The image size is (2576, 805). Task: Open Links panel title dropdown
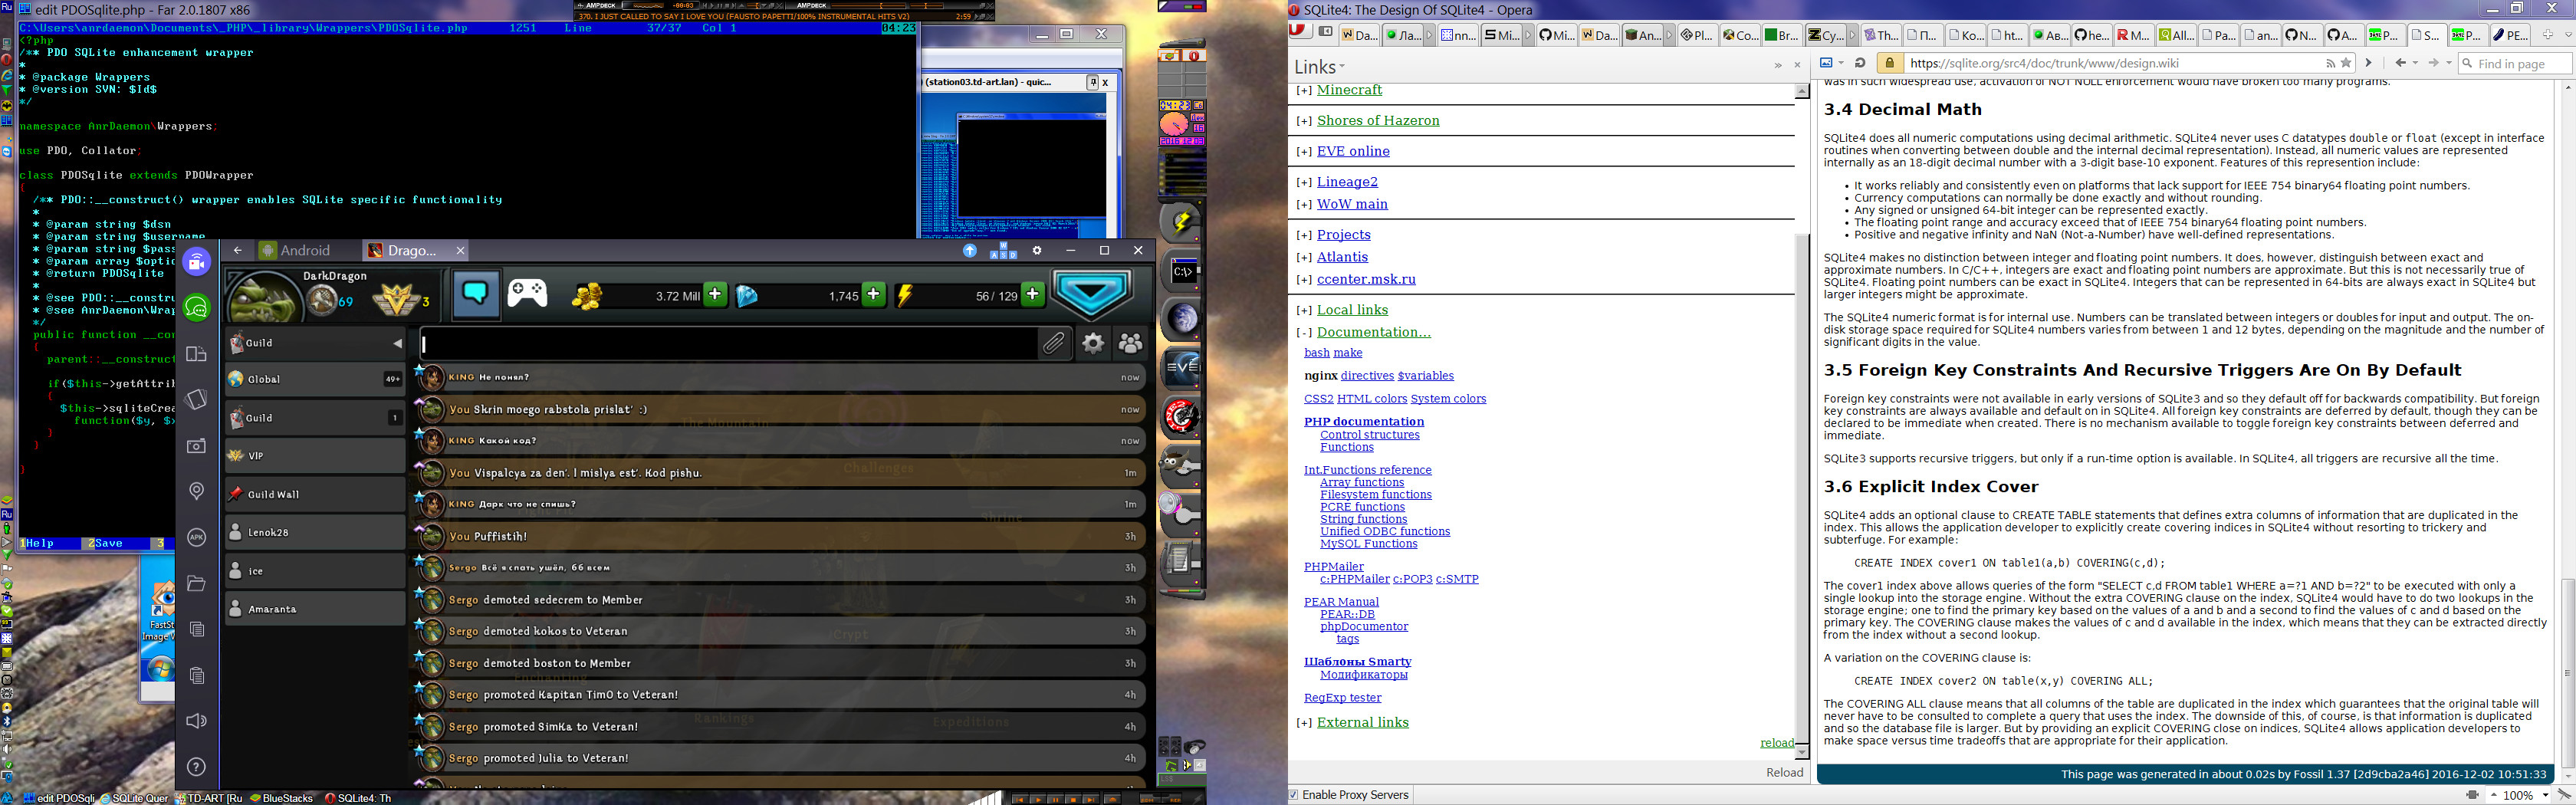(1320, 67)
